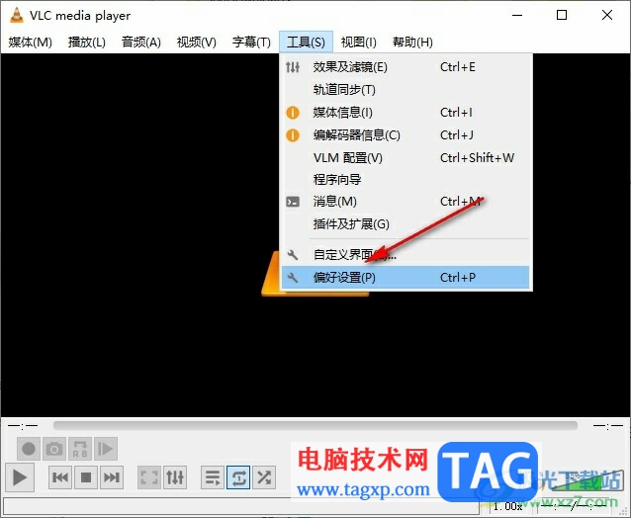This screenshot has height=518, width=631.
Task: Stop playback with the stop button
Action: (86, 477)
